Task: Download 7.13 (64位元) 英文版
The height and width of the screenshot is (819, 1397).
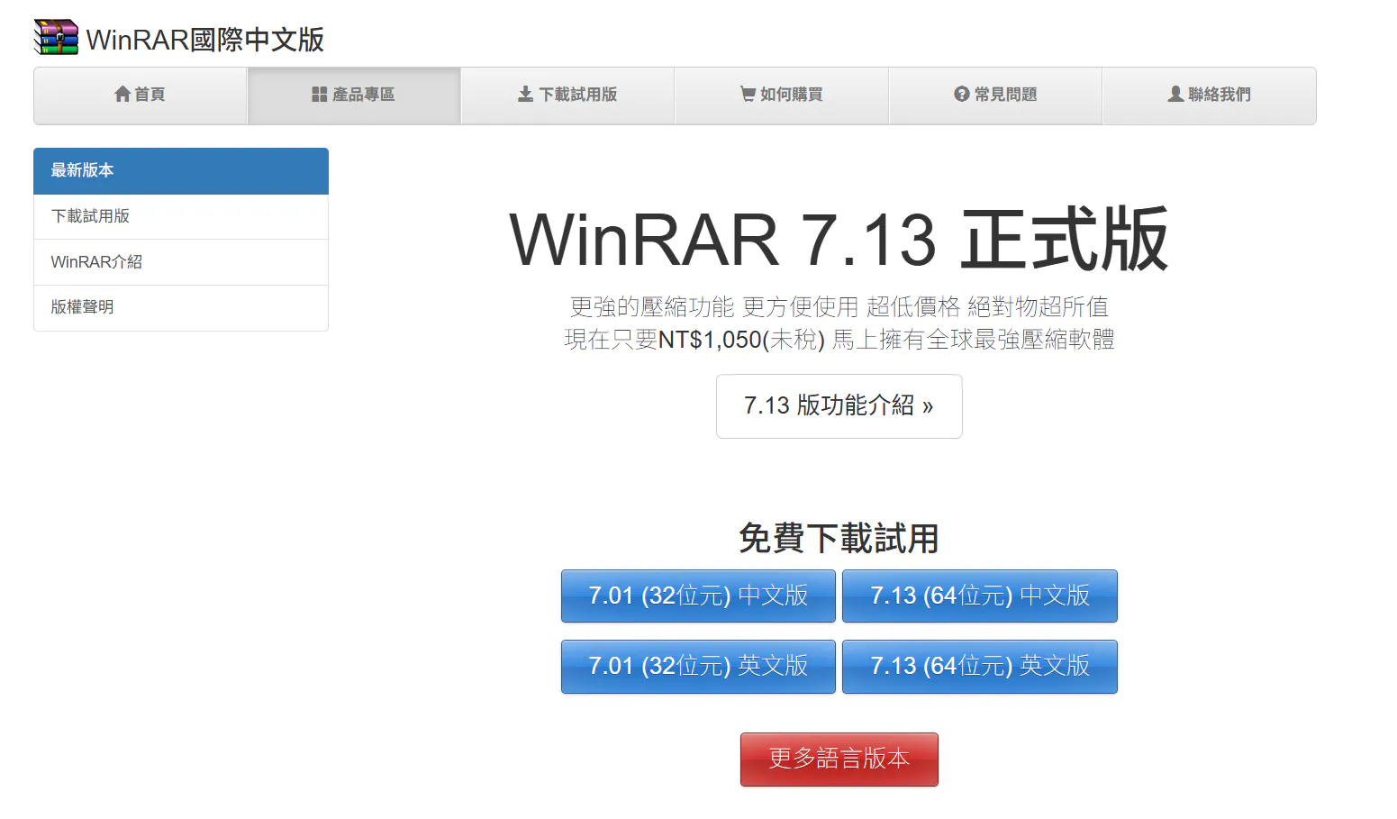Action: click(x=979, y=666)
